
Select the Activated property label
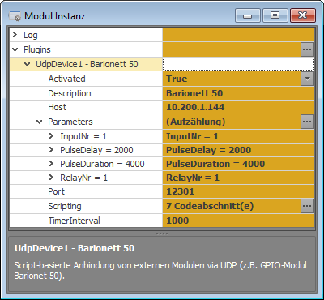(66, 79)
